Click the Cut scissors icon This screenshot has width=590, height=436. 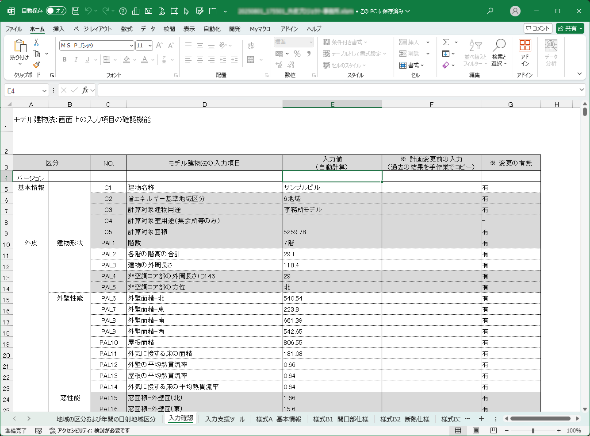click(36, 42)
